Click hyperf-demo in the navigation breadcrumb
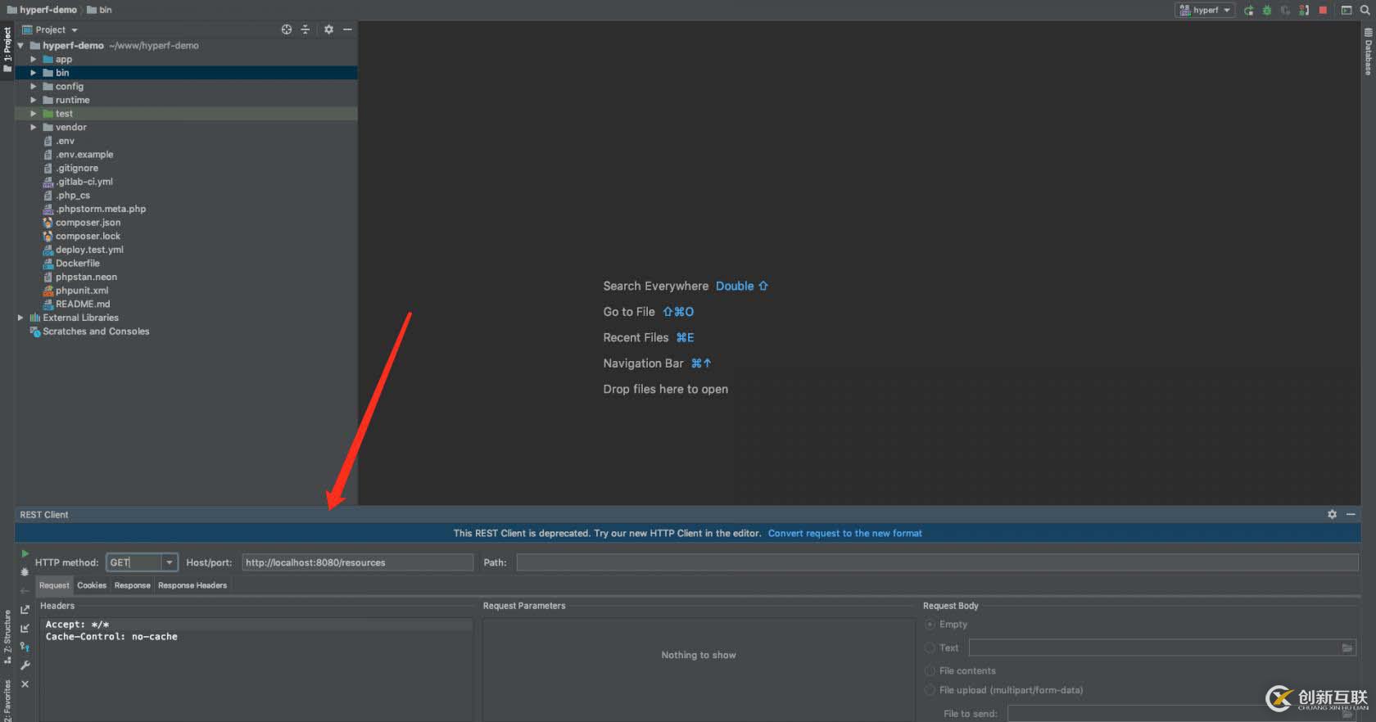Viewport: 1376px width, 722px height. coord(42,10)
